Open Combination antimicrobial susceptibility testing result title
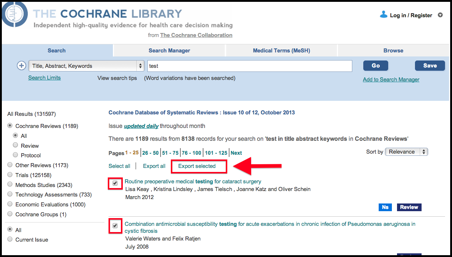452x257 pixels. (270, 227)
